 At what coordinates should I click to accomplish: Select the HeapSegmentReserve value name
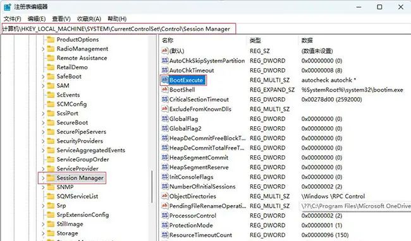pos(199,167)
